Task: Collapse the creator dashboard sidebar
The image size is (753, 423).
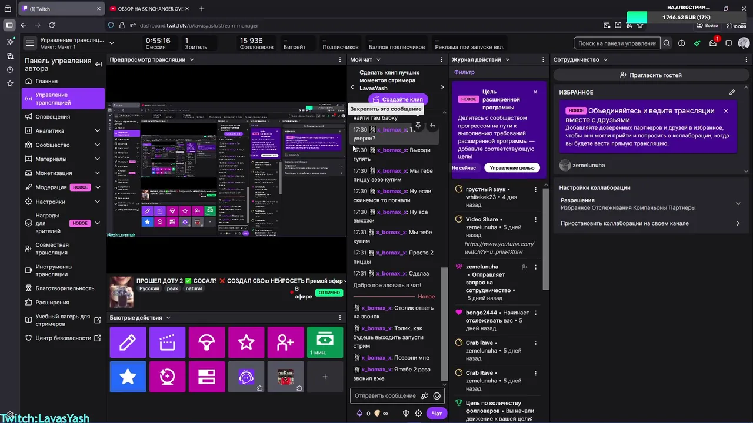Action: 98,64
